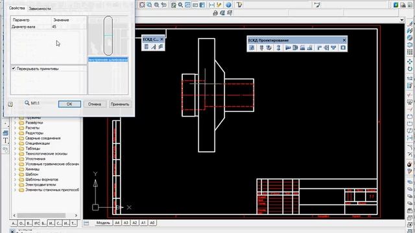The width and height of the screenshot is (415, 233).
Task: Click the first icon in ЕСКД С... toolbar
Action: click(x=147, y=47)
